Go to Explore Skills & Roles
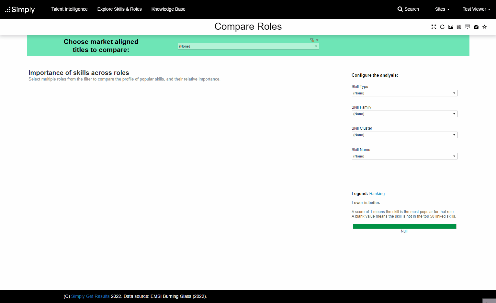This screenshot has height=303, width=496. coord(119,9)
